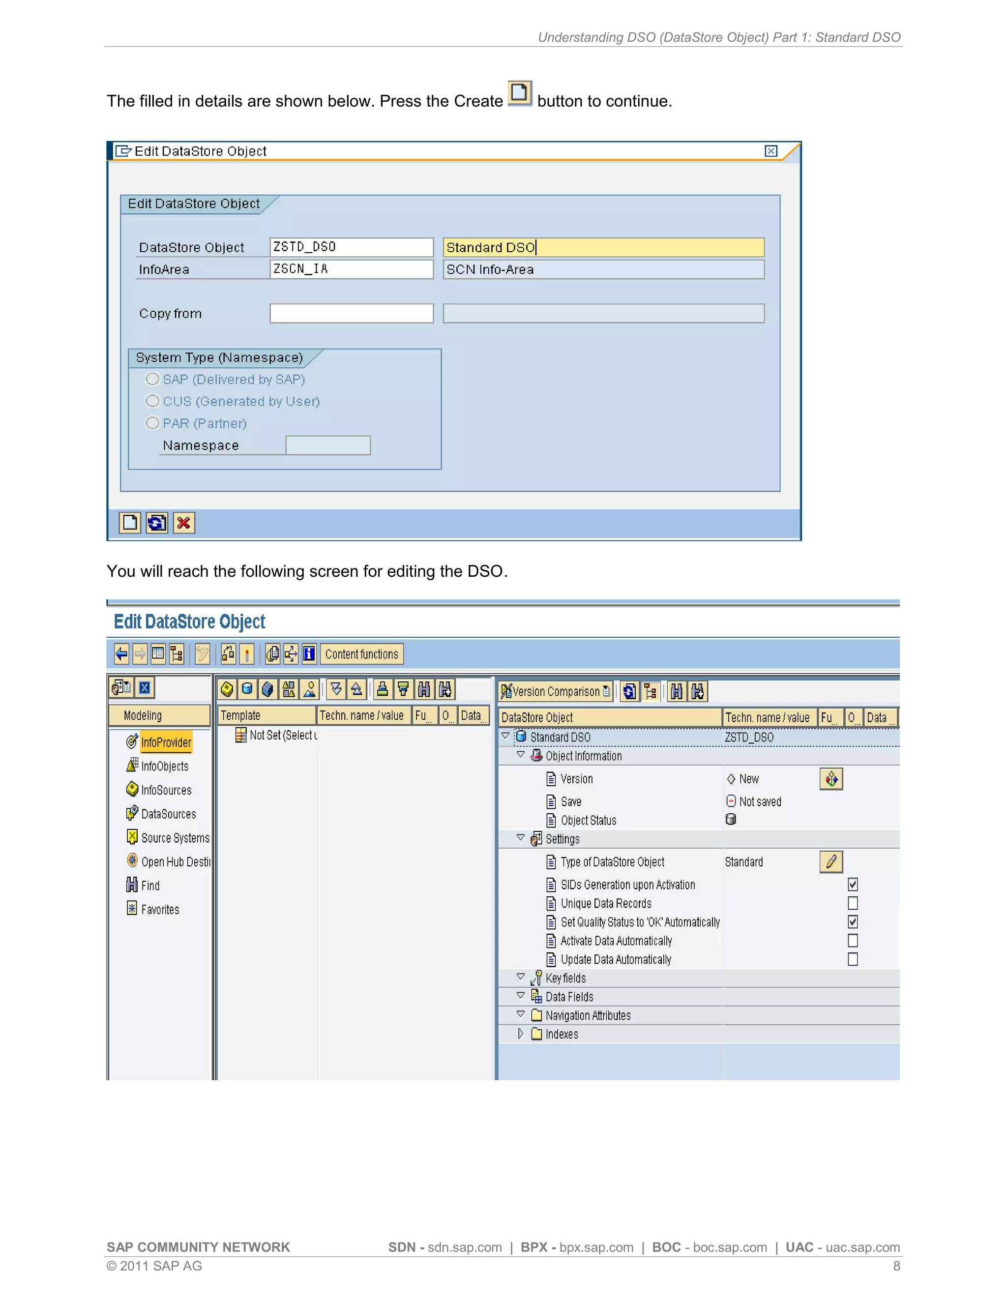Uncheck SIDs Generation upon Activation checkbox
1007x1303 pixels.
tap(853, 885)
